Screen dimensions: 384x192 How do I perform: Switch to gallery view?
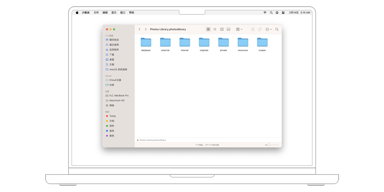(x=228, y=29)
